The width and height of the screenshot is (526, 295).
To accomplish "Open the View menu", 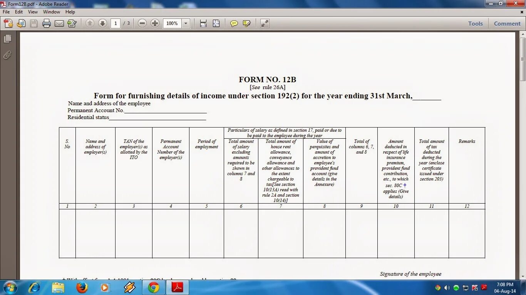I will 33,12.
